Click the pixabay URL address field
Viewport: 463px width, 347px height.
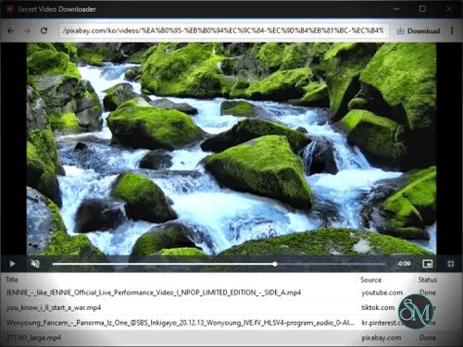[x=223, y=31]
